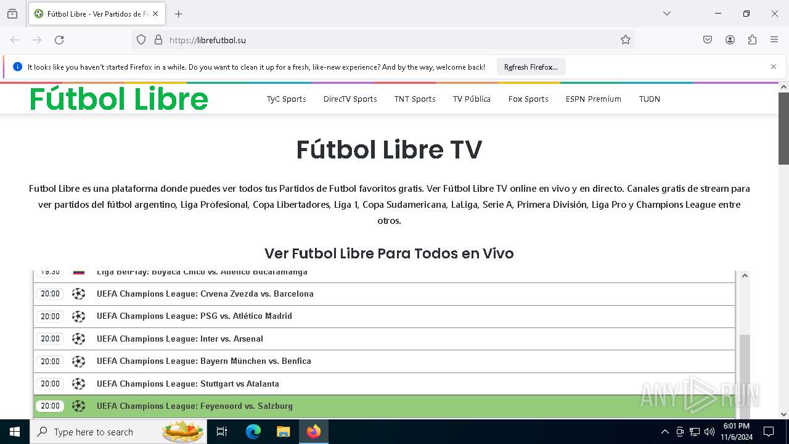Click the match list scroll up arrow
Image resolution: width=789 pixels, height=444 pixels.
745,276
